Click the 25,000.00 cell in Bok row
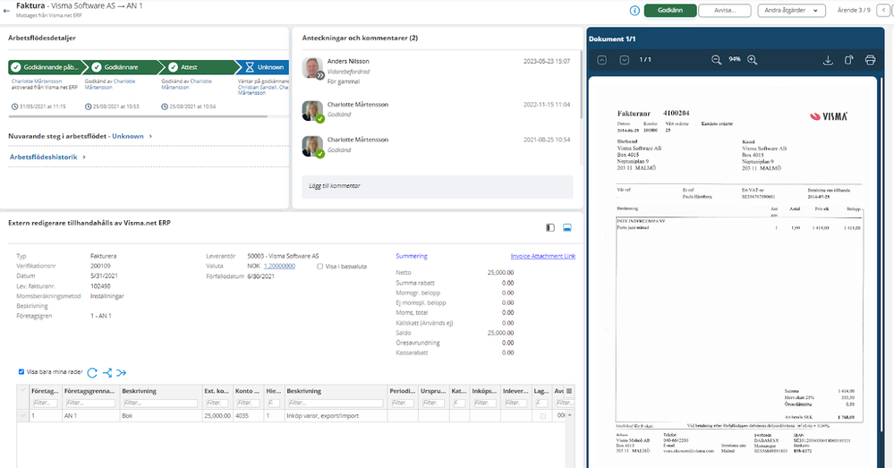Viewport: 894px width, 468px height. [217, 415]
